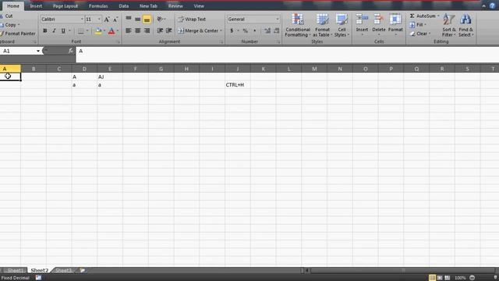Open the Font group dialog launcher

coord(118,41)
